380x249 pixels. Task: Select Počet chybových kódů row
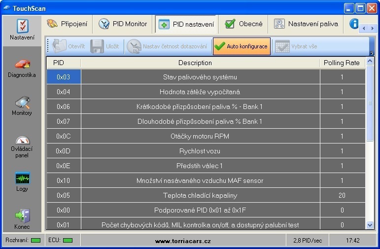[201, 223]
